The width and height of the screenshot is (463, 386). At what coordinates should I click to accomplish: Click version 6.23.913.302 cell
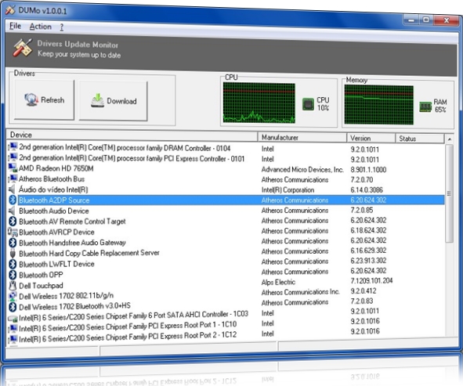tap(368, 261)
